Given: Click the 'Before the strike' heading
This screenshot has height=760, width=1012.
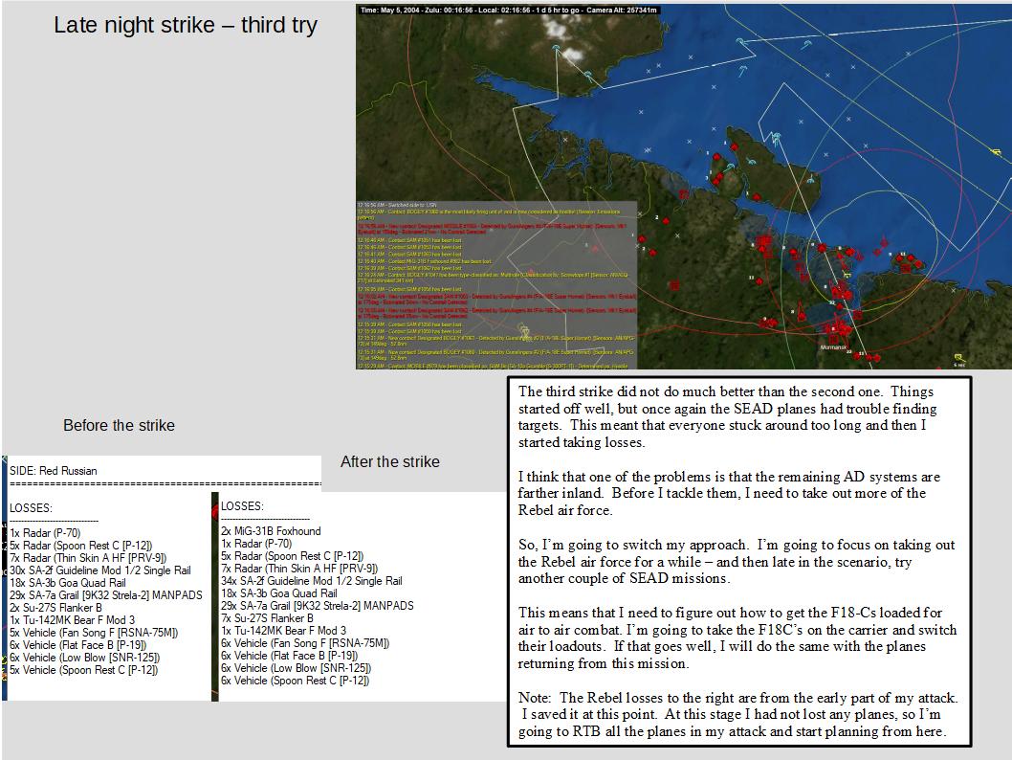Looking at the screenshot, I should coord(119,426).
